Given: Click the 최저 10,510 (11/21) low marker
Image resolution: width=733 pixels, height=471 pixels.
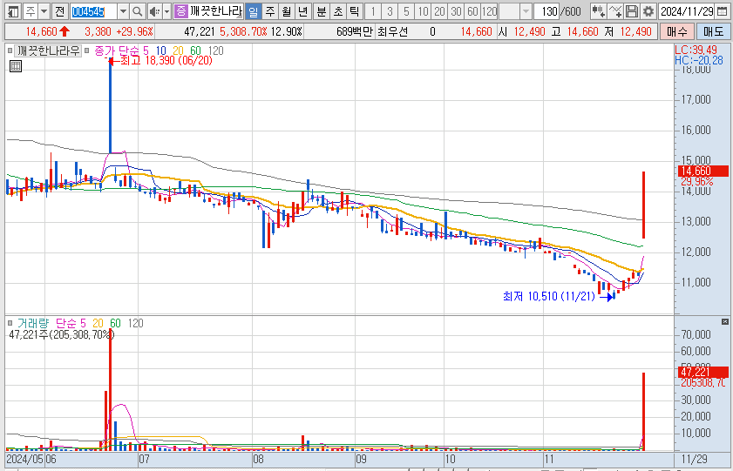Looking at the screenshot, I should click(558, 296).
